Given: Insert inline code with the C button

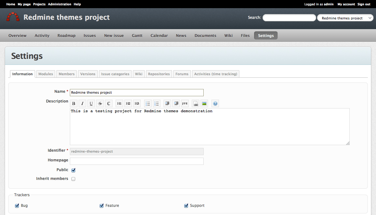Looking at the screenshot, I should (109, 103).
